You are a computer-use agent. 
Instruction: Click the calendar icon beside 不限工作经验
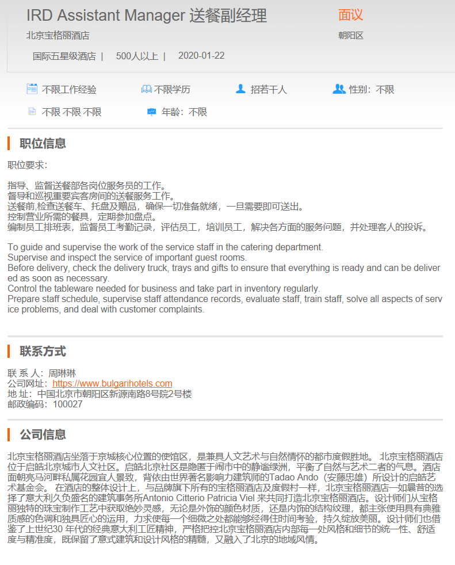click(x=32, y=89)
